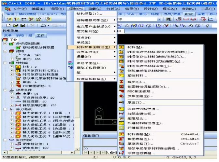Click the 非弹性铰表格 icon
Viewport: 219px width, 162px height.
click(x=121, y=153)
